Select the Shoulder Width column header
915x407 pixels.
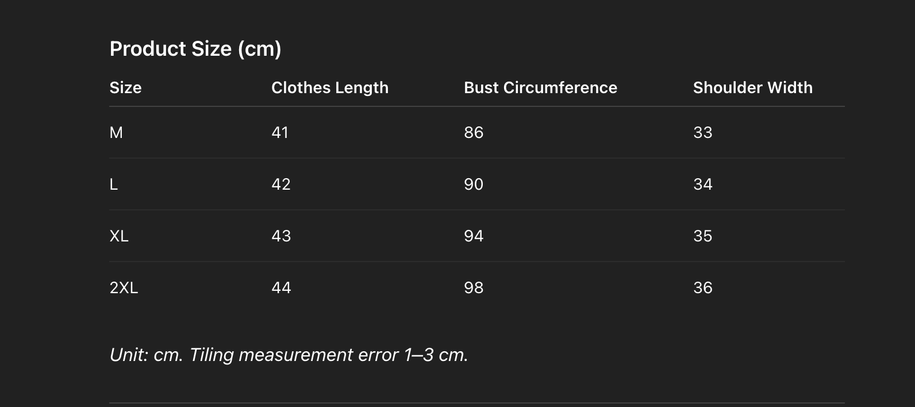(x=752, y=87)
